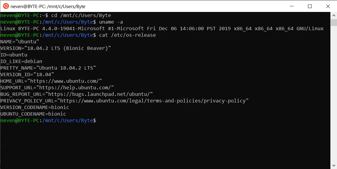
Task: Click the VERSION="18.04.2 LTS (Bionic Beaver)" line
Action: click(55, 48)
